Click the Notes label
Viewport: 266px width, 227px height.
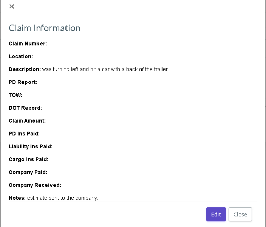tap(17, 198)
